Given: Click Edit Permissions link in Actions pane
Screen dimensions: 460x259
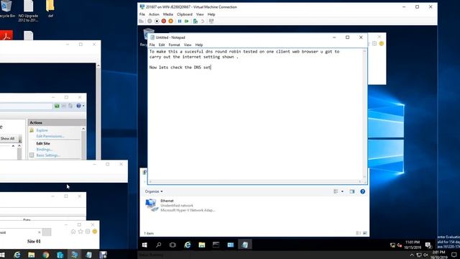Looking at the screenshot, I should tap(50, 136).
